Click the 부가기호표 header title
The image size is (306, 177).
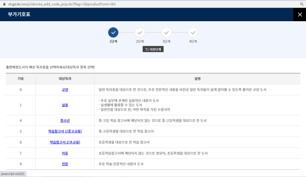pyautogui.click(x=19, y=14)
